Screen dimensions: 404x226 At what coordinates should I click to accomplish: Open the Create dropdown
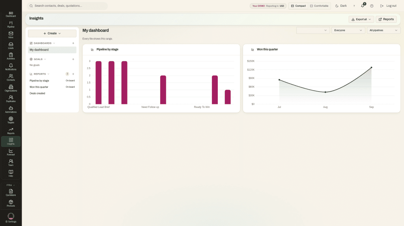point(52,33)
